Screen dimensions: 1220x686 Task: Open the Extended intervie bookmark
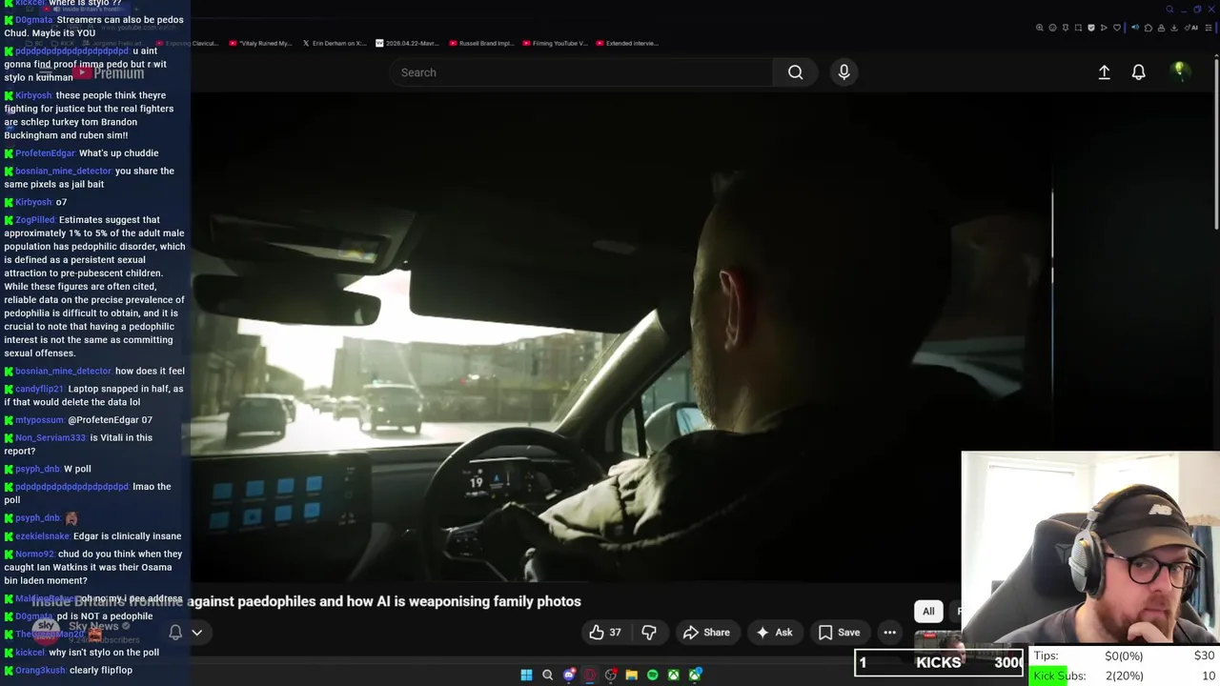click(627, 43)
